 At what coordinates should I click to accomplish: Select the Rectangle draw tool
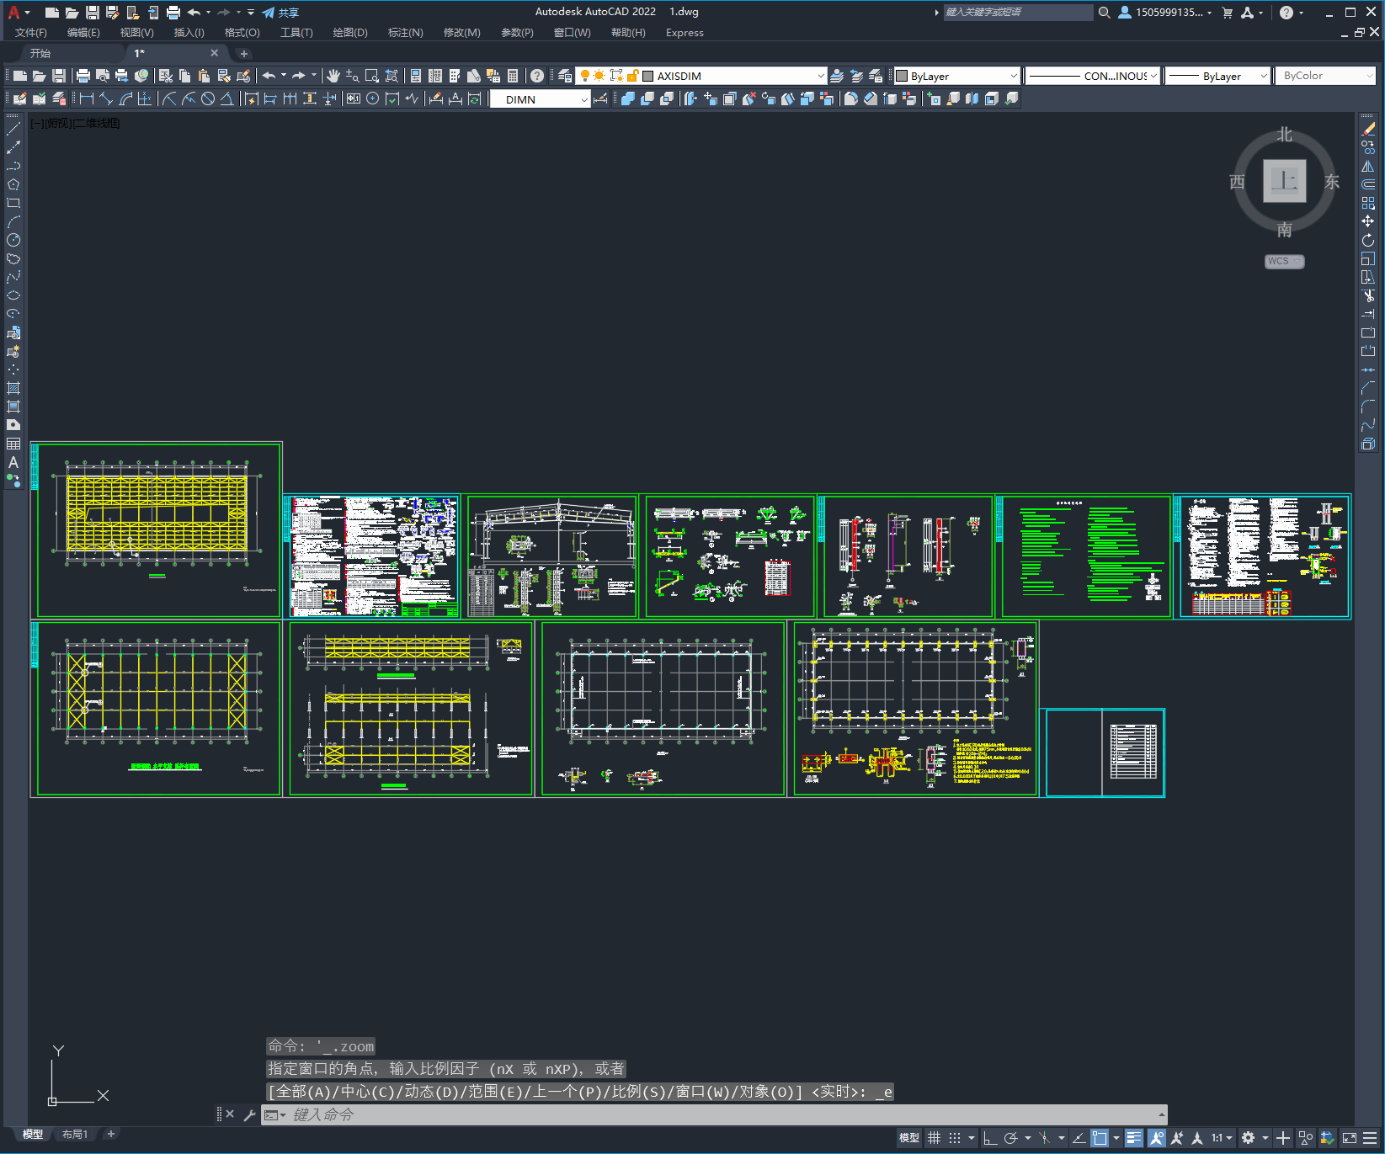pos(13,203)
